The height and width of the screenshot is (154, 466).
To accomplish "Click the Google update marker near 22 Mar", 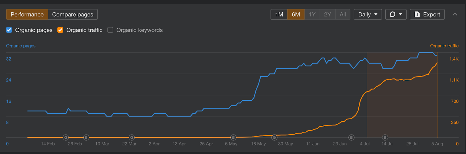I will [132, 137].
